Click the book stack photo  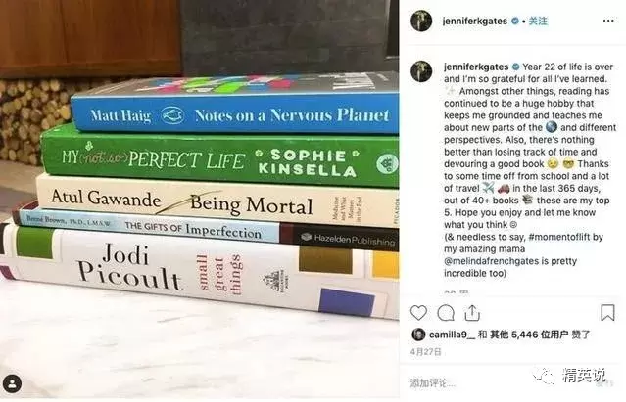click(x=200, y=200)
